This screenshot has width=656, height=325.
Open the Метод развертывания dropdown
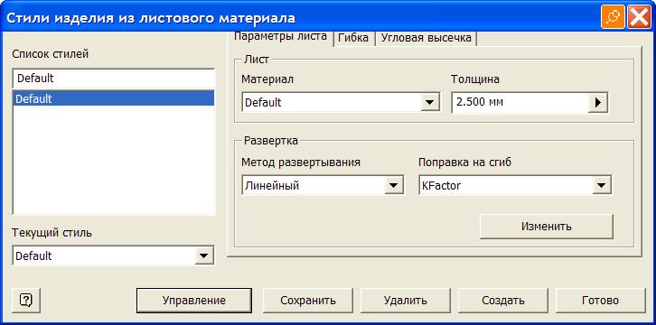393,185
